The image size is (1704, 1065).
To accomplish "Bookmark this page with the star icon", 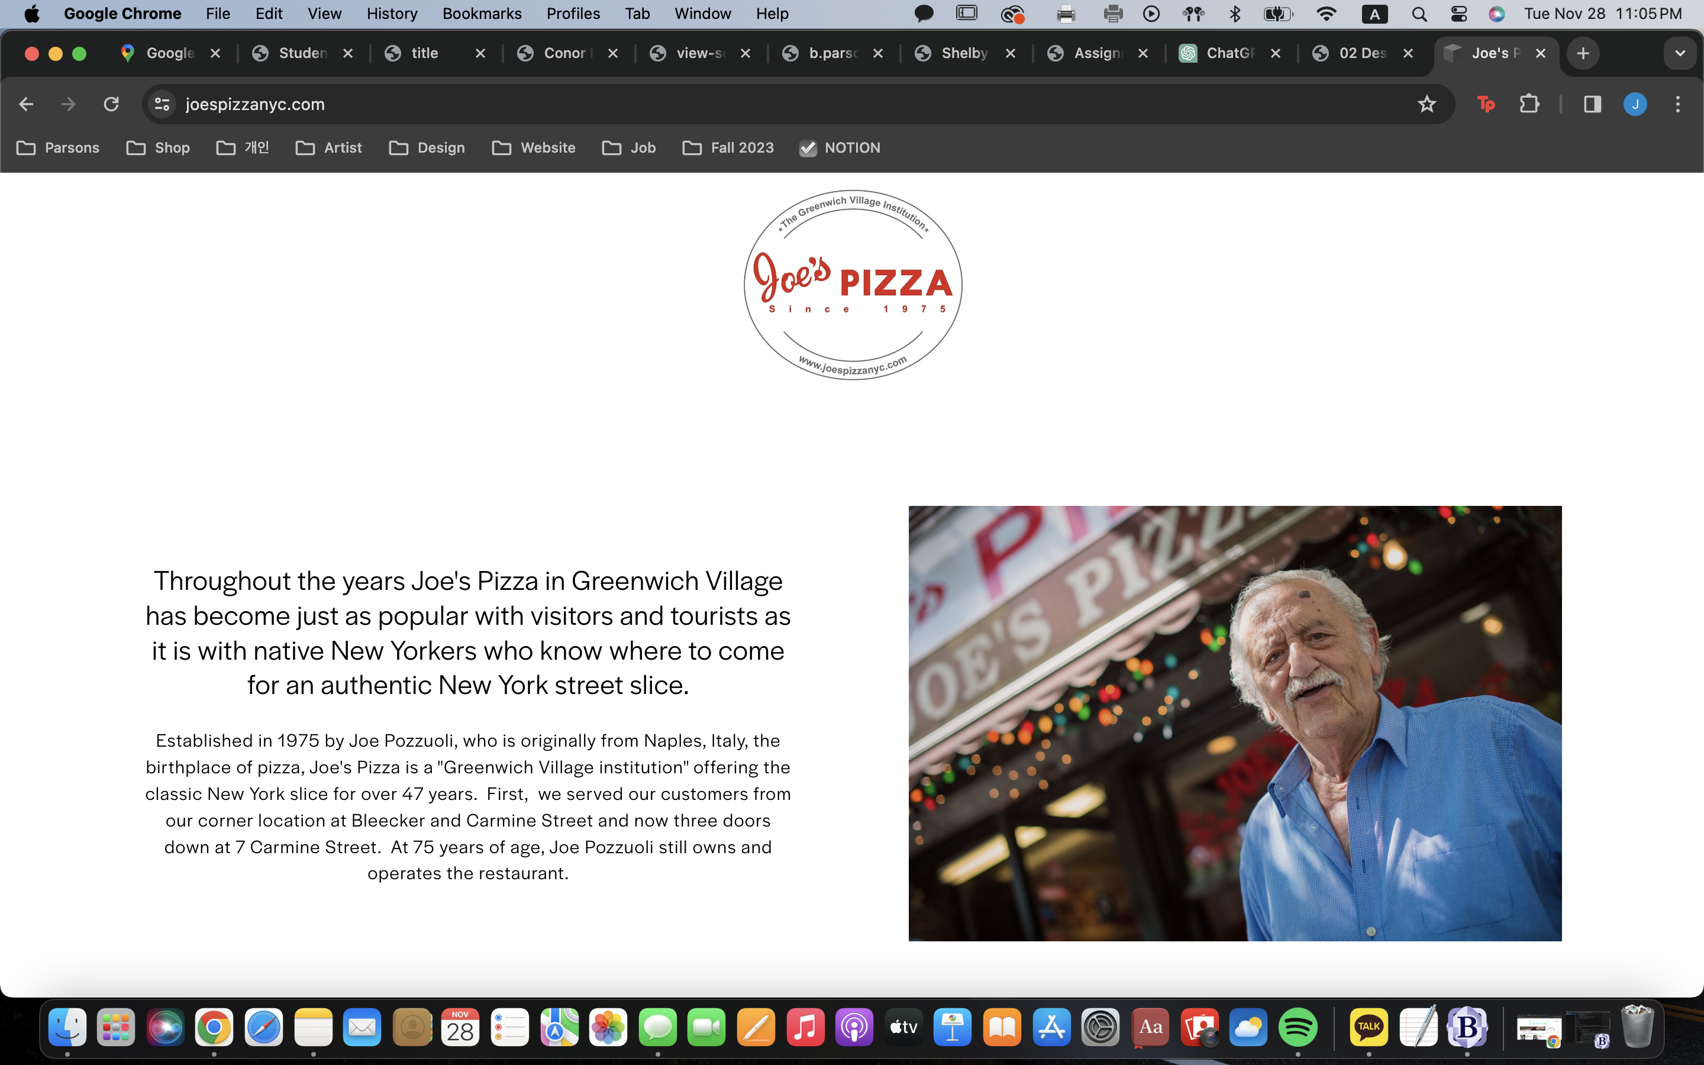I will (x=1427, y=104).
